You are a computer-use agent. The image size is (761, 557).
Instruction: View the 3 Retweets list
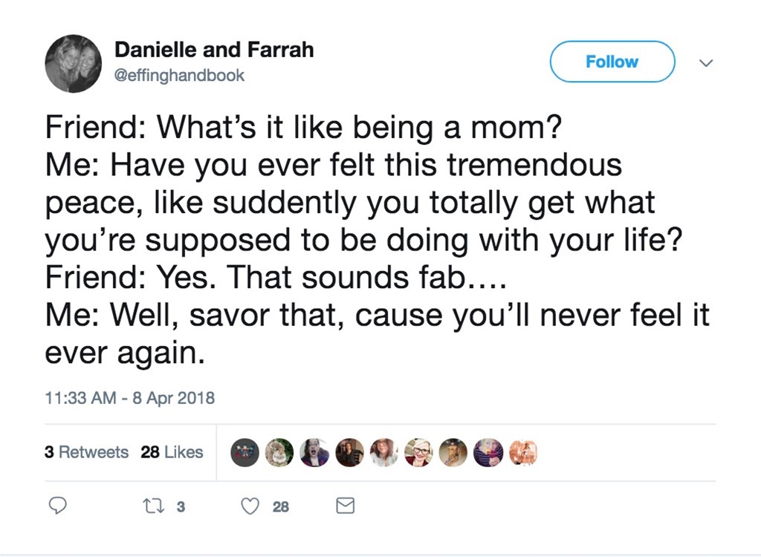(87, 452)
